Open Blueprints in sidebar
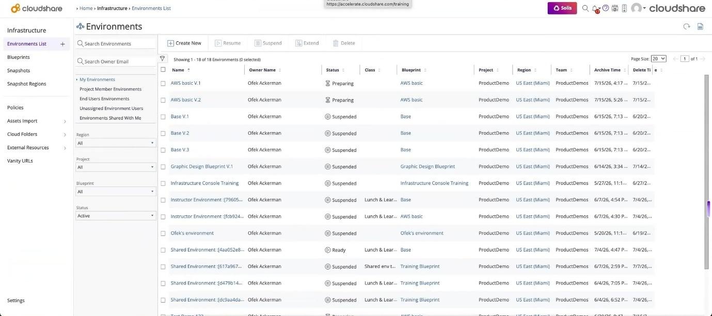 click(x=19, y=57)
